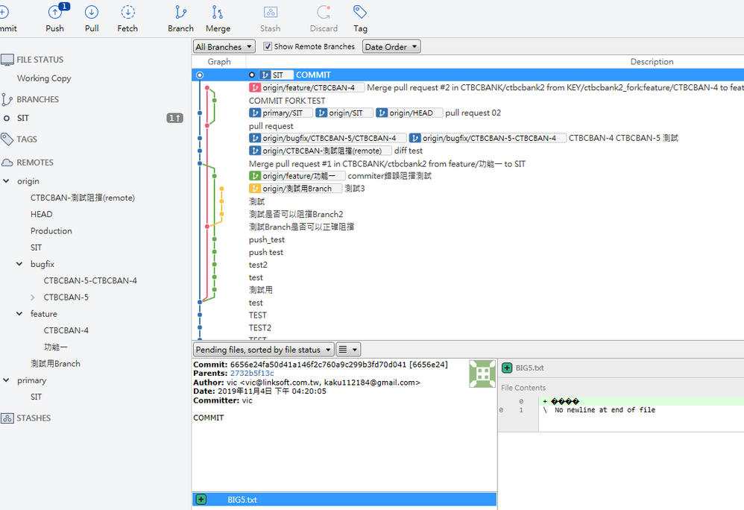
Task: Click the Graph column header
Action: point(218,62)
